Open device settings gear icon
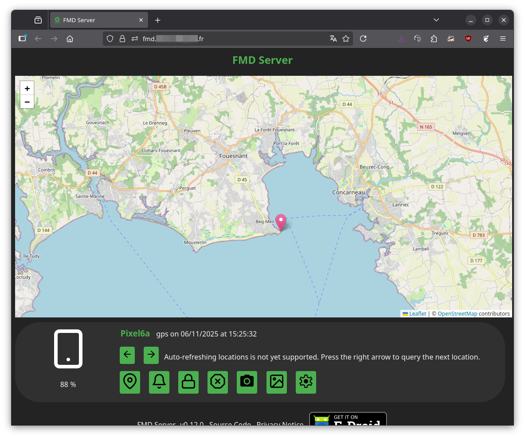Viewport: 525px width, 438px height. click(x=306, y=382)
